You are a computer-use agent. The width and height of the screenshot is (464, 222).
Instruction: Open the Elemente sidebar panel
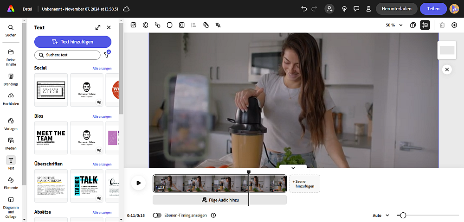tap(11, 183)
